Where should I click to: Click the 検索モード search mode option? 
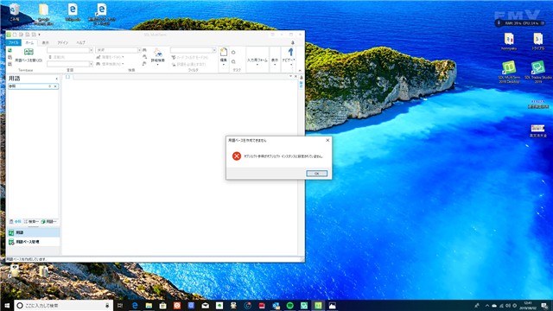coord(111,57)
